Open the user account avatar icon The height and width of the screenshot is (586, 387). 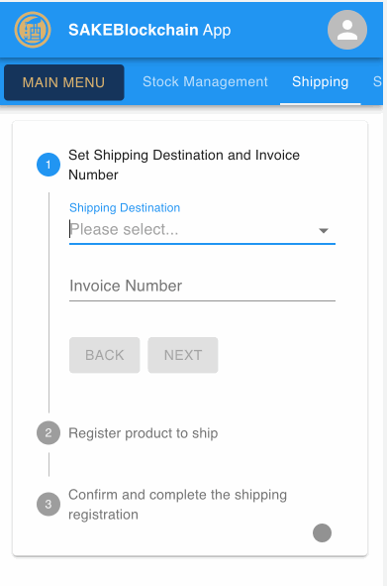(x=347, y=30)
